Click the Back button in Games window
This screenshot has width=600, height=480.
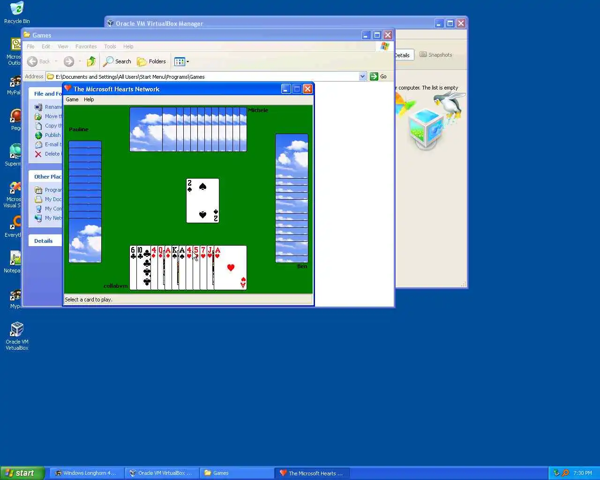coord(39,61)
